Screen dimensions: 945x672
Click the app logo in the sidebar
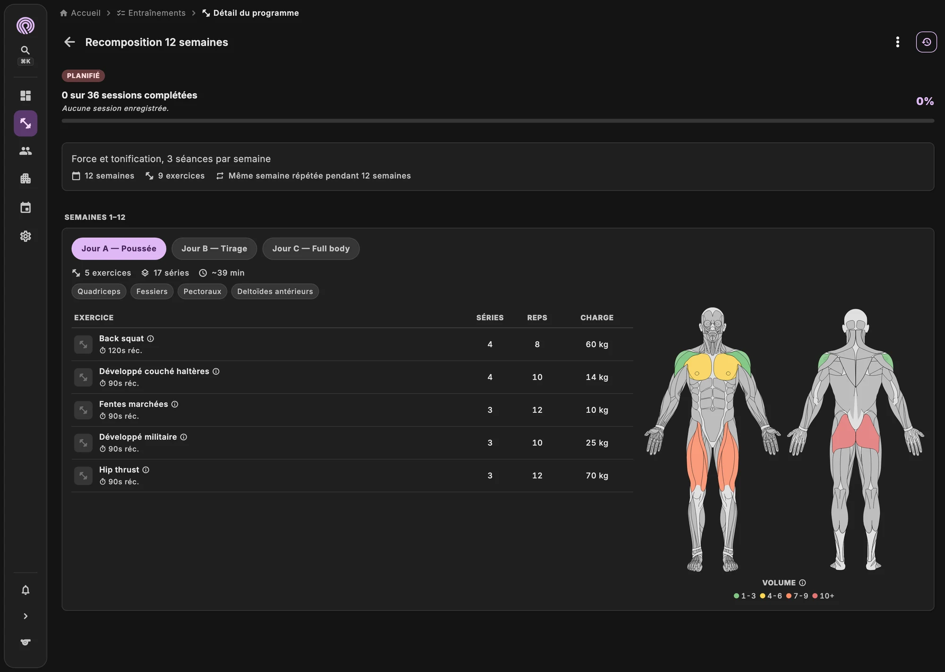point(26,26)
